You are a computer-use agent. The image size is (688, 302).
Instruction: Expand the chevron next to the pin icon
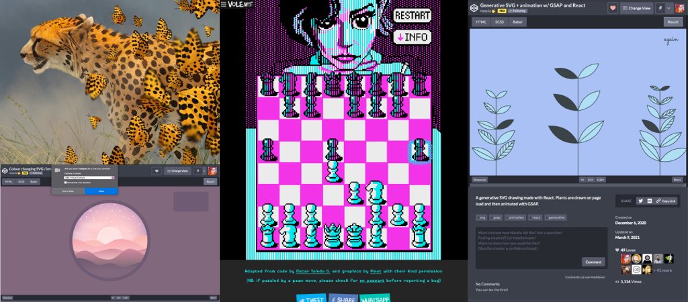pyautogui.click(x=669, y=8)
